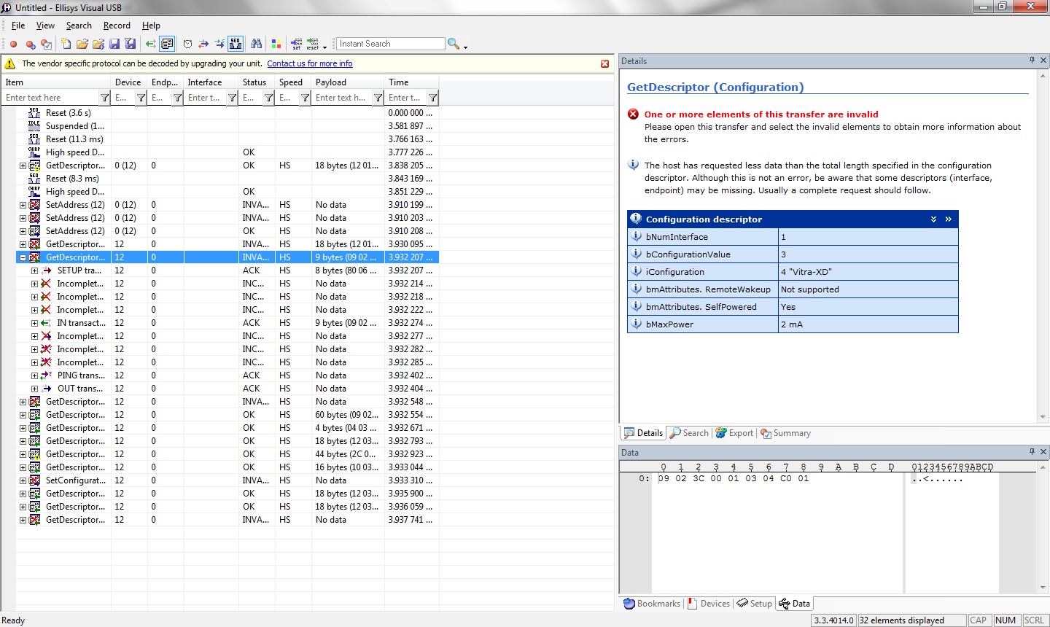This screenshot has width=1050, height=627.
Task: Open the recording options icon with checkmark
Action: (46, 44)
